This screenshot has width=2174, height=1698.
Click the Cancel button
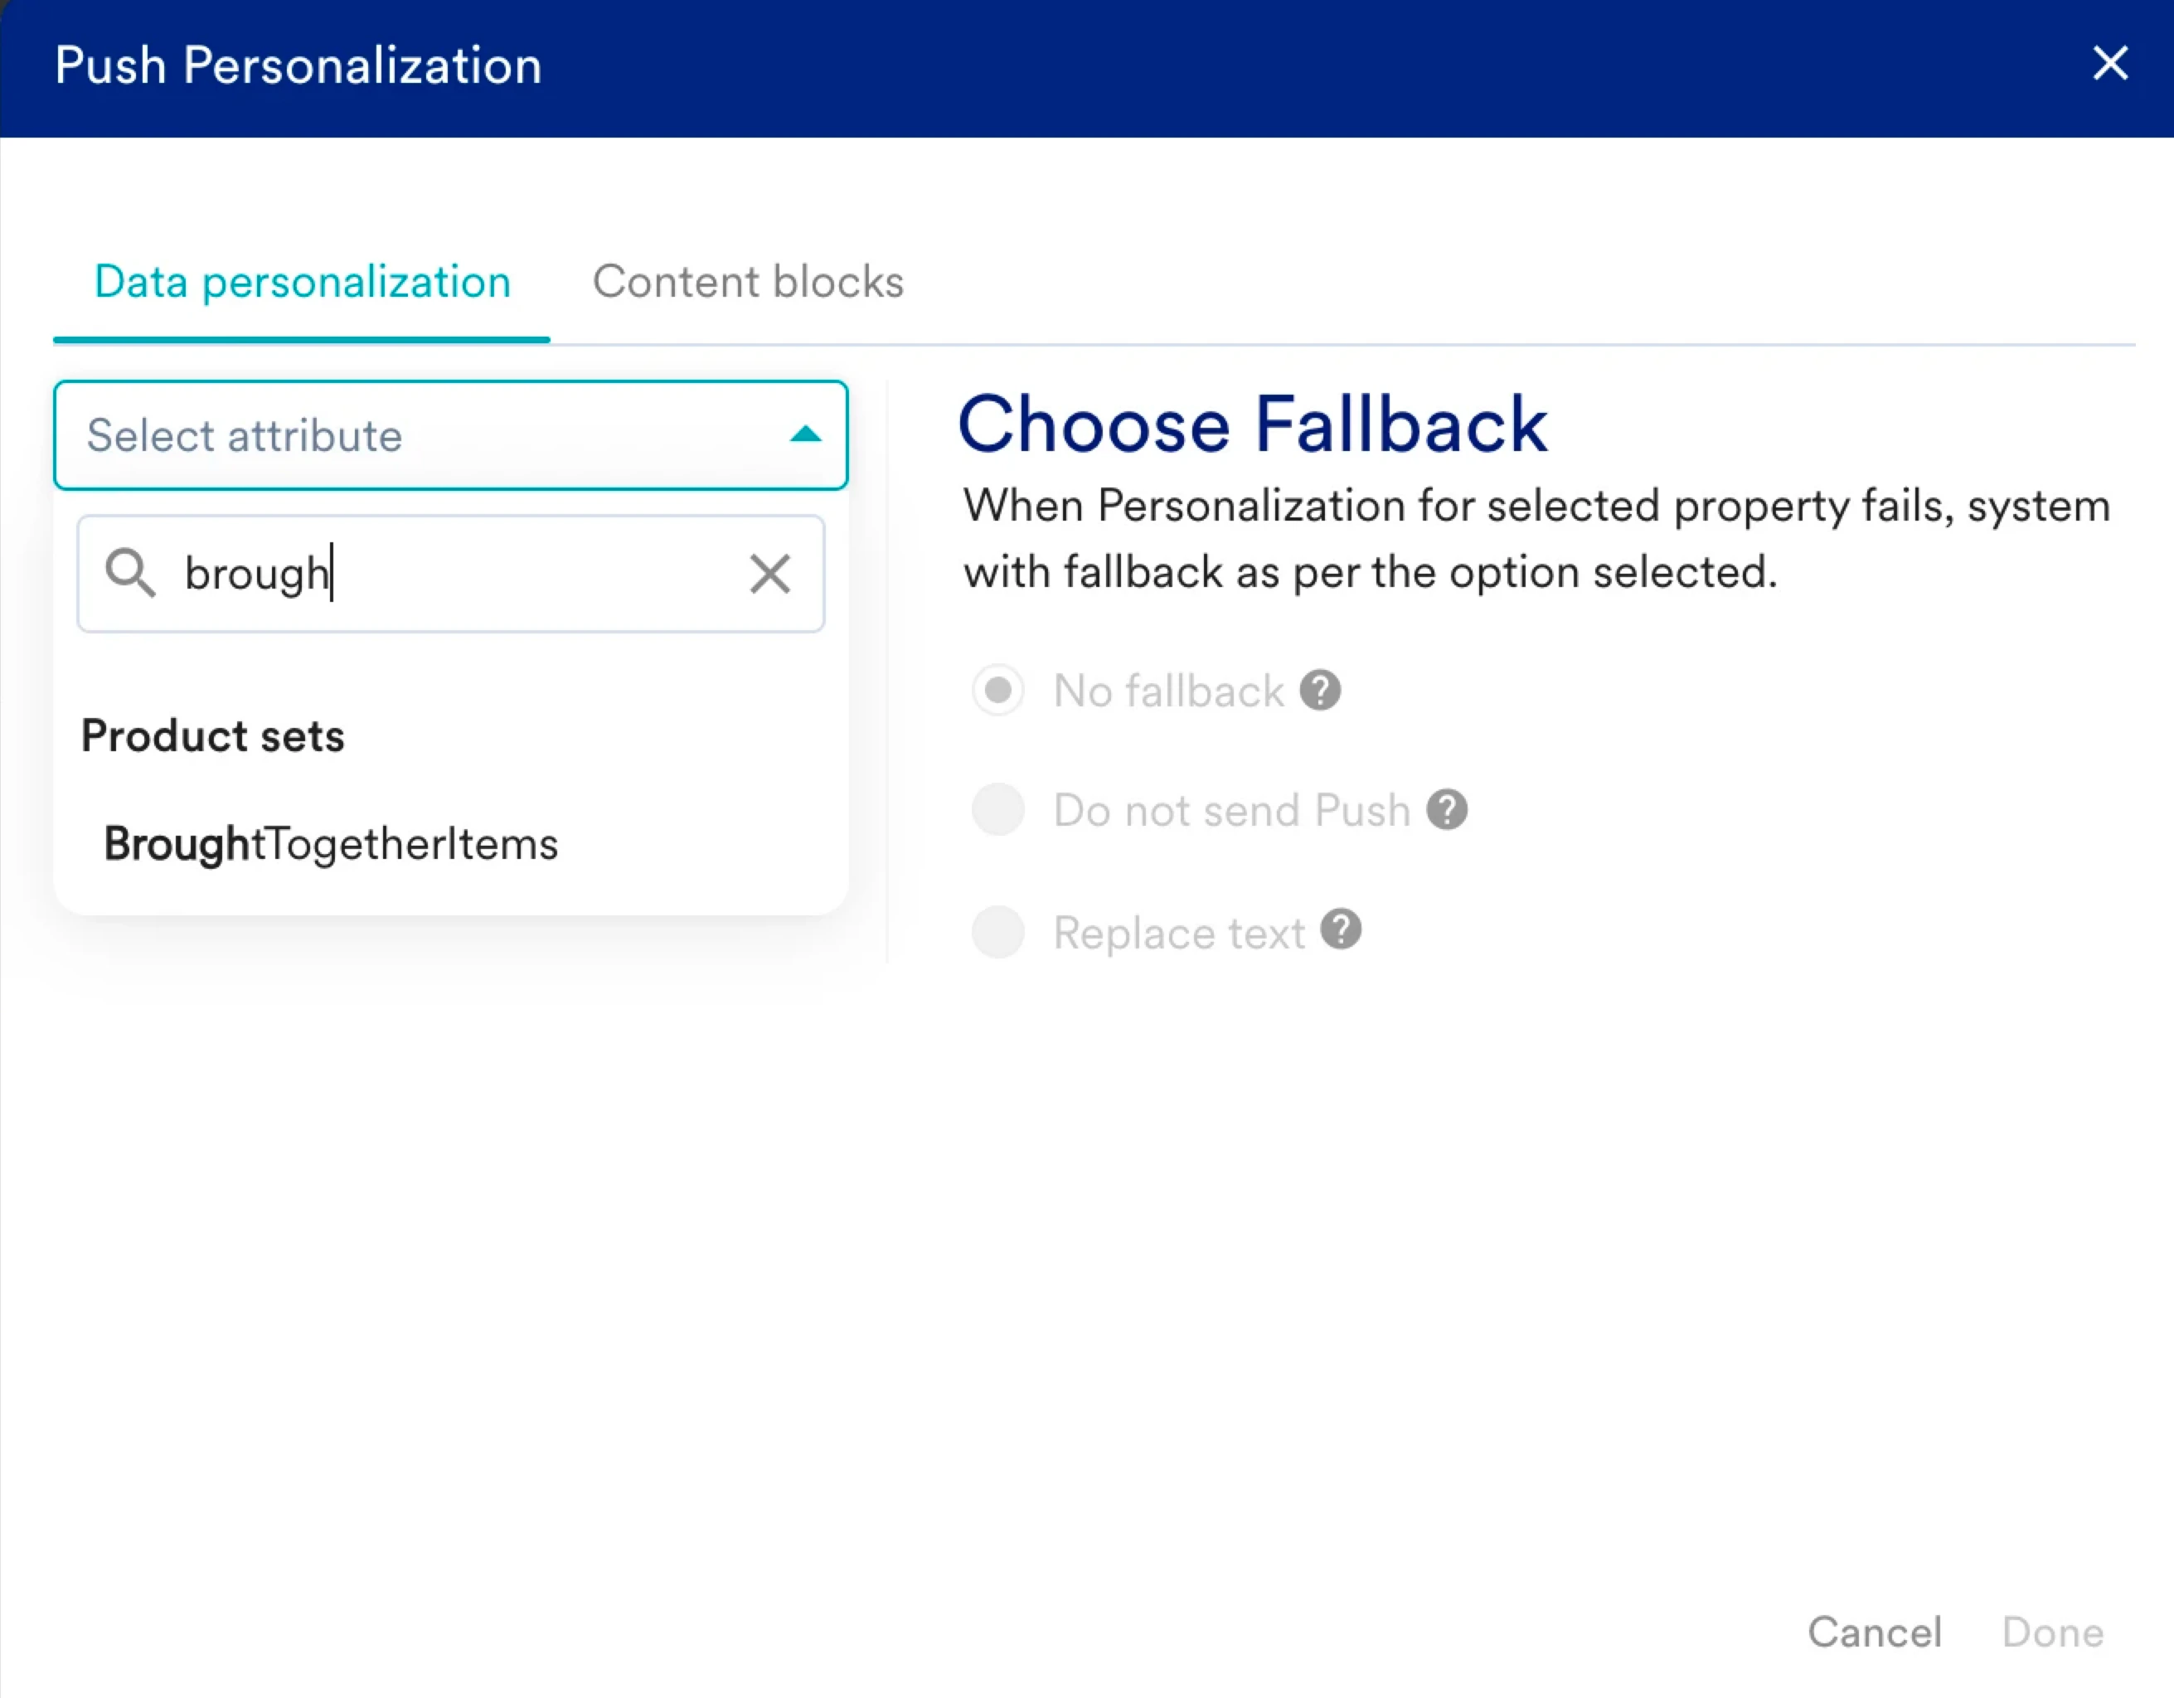[x=1875, y=1633]
